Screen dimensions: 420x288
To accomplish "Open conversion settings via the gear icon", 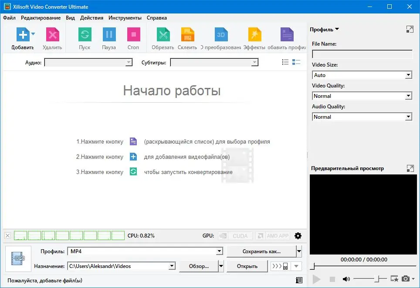I will coord(298,235).
